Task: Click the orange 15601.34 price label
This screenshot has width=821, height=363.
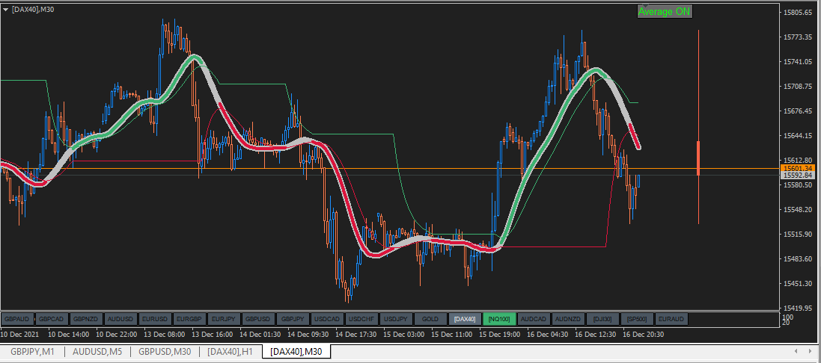Action: 800,168
